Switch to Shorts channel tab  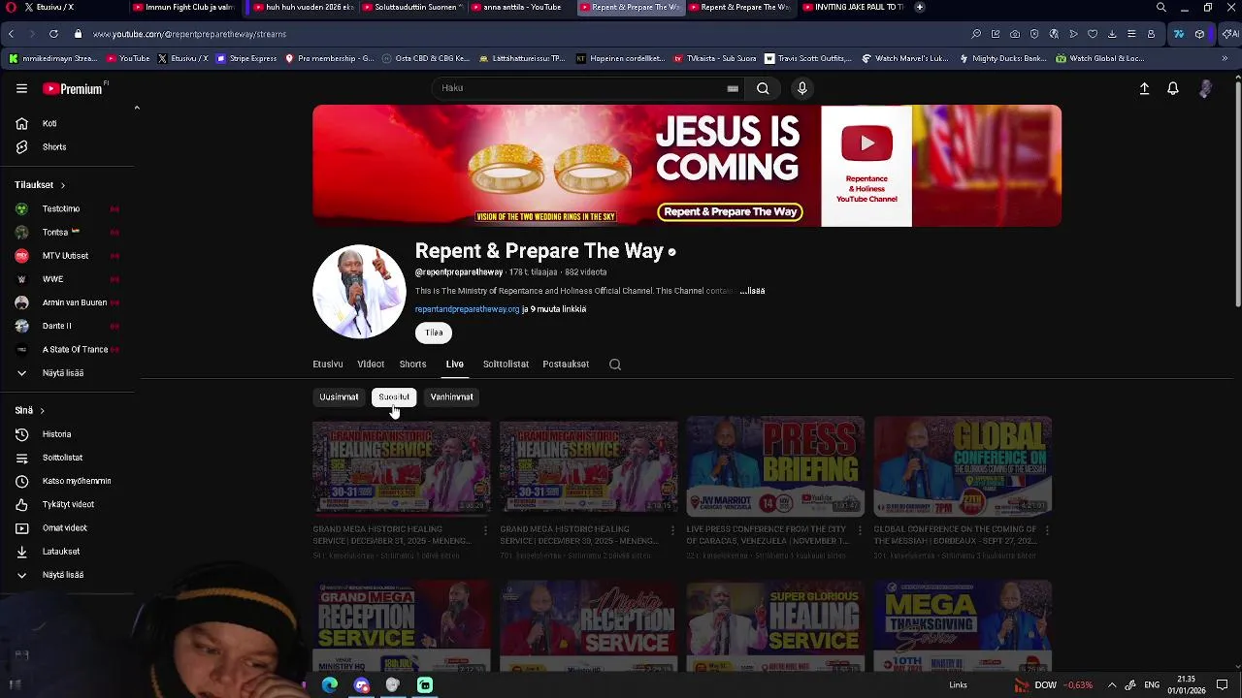412,365
